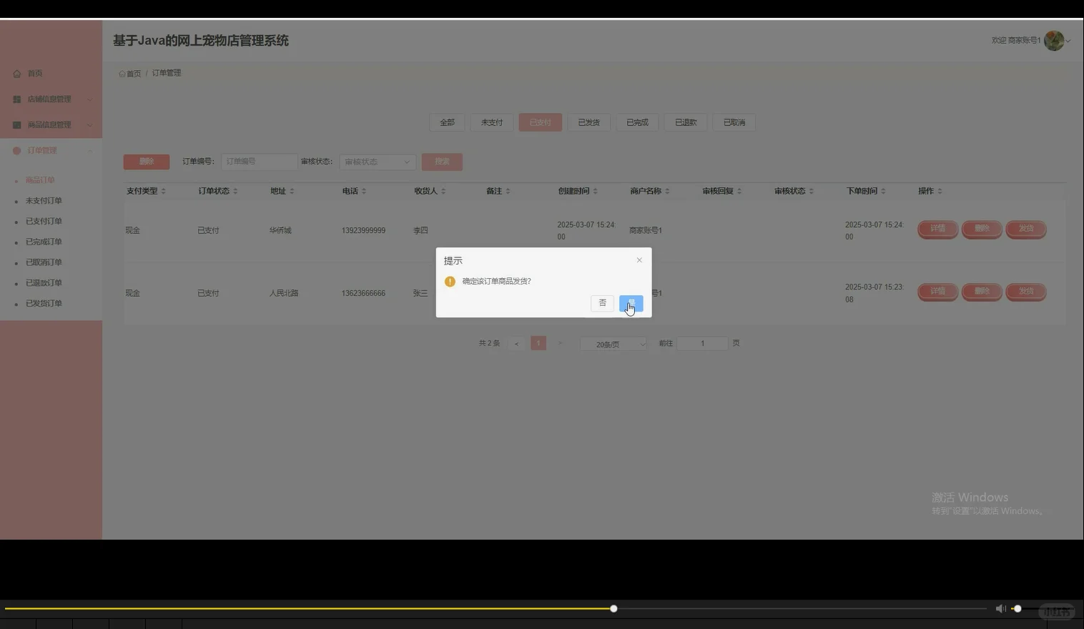This screenshot has width=1084, height=629.
Task: Click the 商品信息管理 sidebar icon
Action: click(17, 125)
